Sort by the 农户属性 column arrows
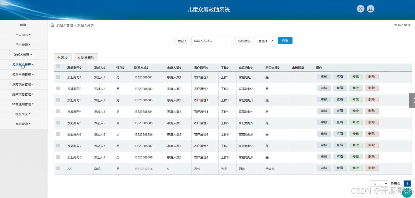The height and width of the screenshot is (198, 415). click(x=207, y=68)
